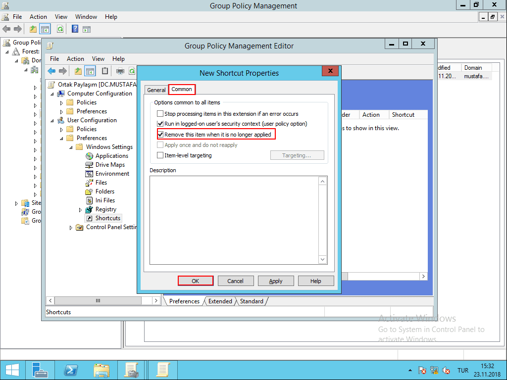This screenshot has width=507, height=380.
Task: Click Description box scroll down arrow
Action: coord(323,259)
